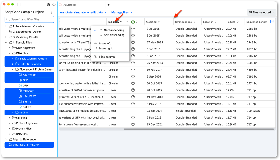Viewport: 280px width, 160px height.
Task: Open Topology column dropdown chevron
Action: pyautogui.click(x=127, y=22)
